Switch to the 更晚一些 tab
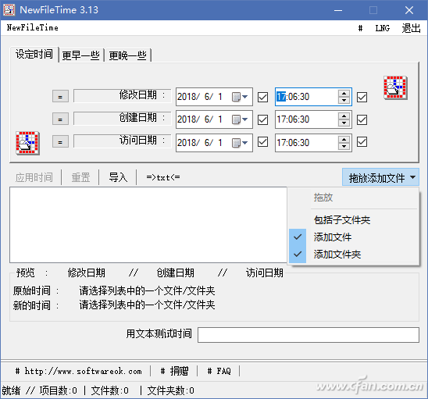 [x=128, y=55]
